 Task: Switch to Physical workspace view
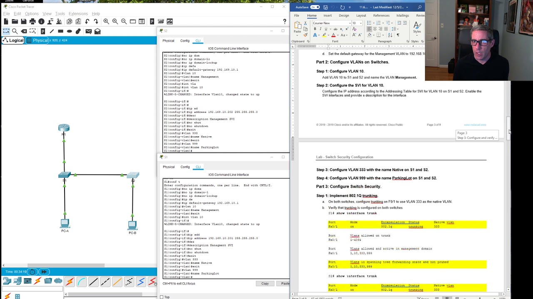(37, 40)
